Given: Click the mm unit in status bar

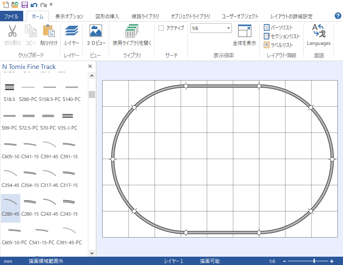Looking at the screenshot, I should click(8, 261).
